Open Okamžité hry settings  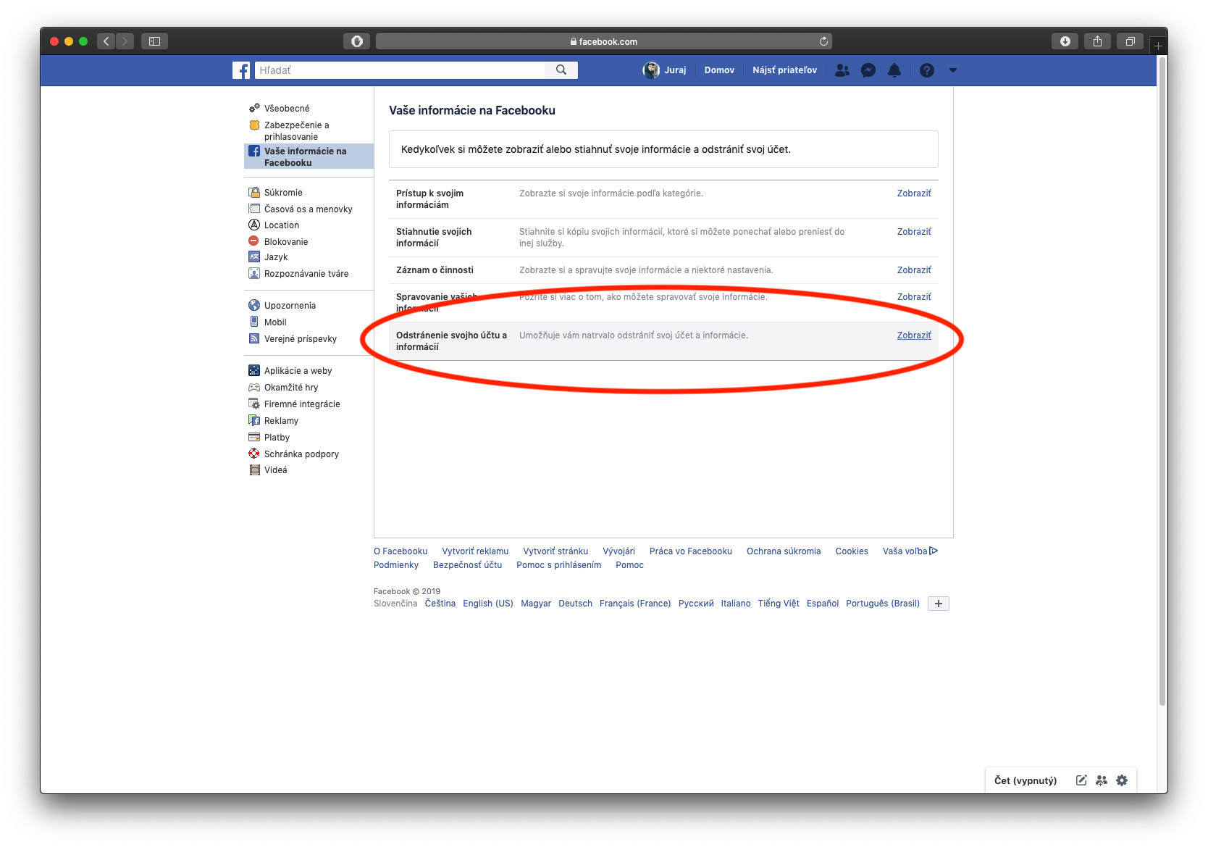click(x=290, y=387)
